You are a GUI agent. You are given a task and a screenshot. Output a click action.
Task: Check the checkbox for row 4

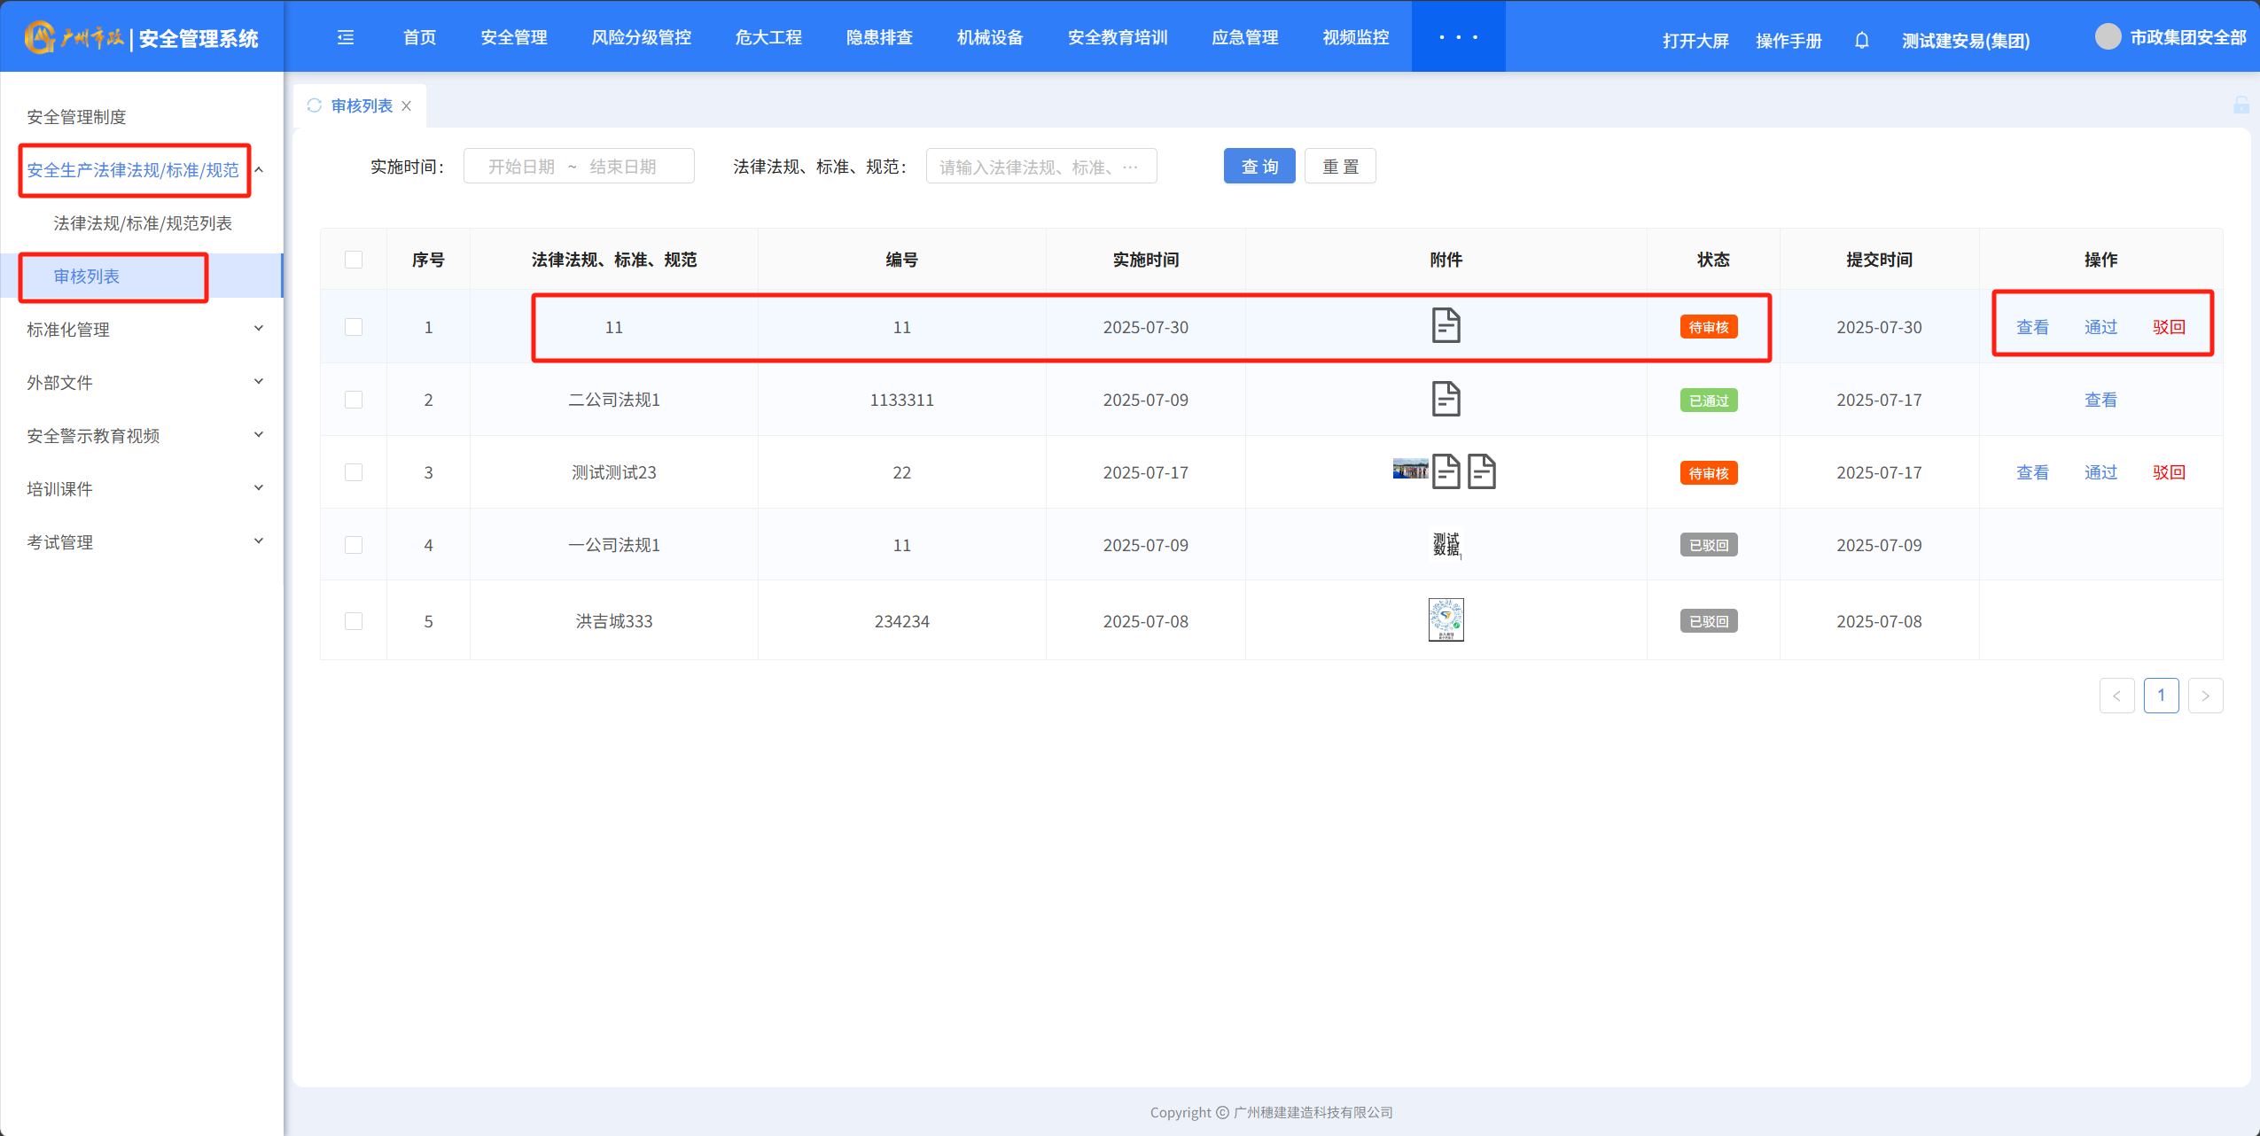(x=354, y=545)
